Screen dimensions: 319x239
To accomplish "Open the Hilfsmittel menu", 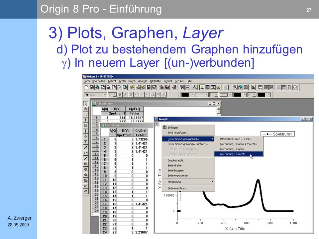I will click(x=156, y=81).
